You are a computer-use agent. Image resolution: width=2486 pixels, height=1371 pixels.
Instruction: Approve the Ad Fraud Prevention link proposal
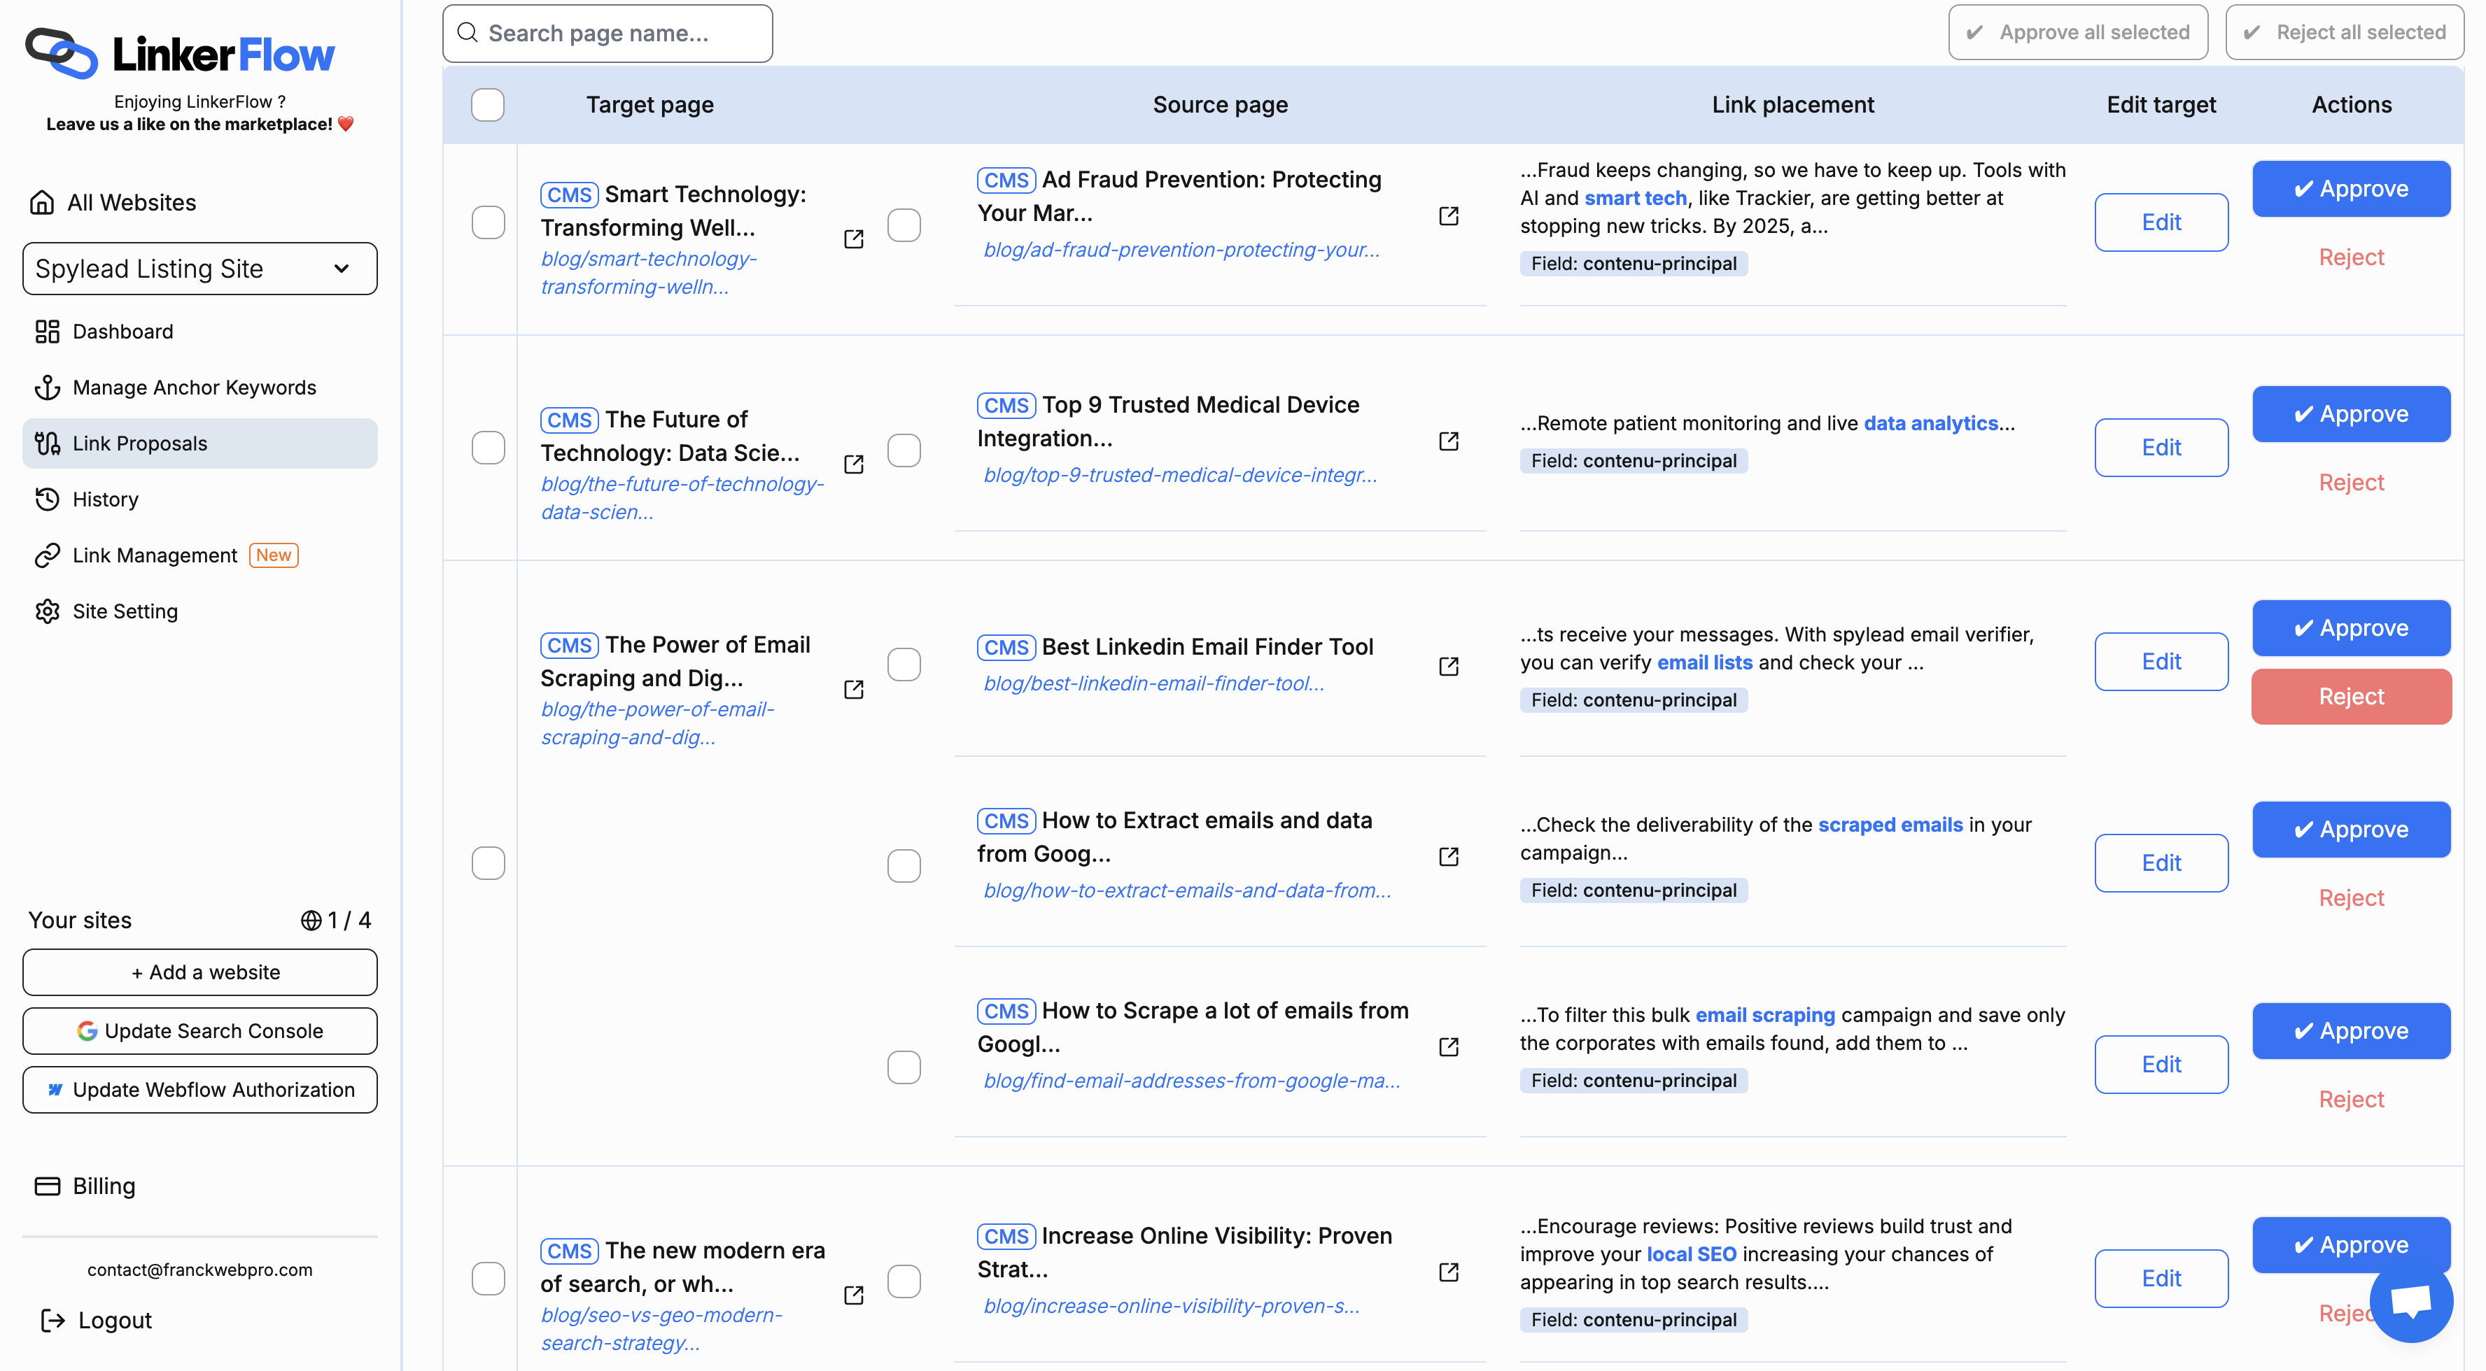2351,189
